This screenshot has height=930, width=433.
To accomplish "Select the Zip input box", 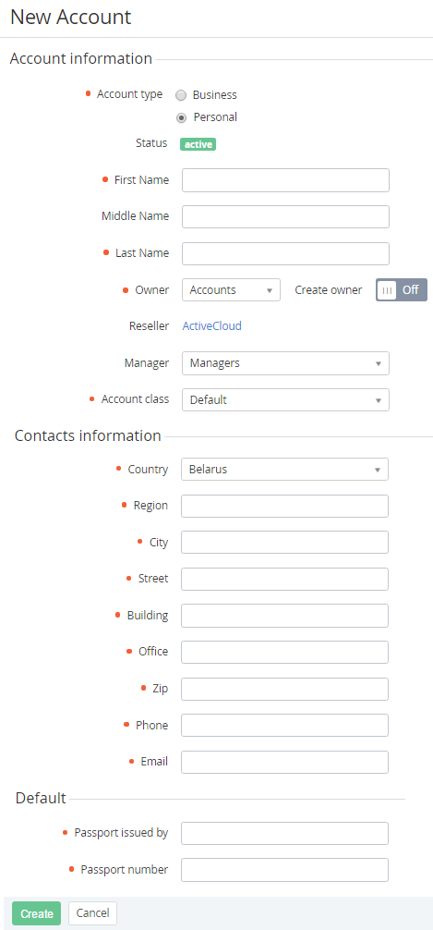I will click(x=285, y=690).
